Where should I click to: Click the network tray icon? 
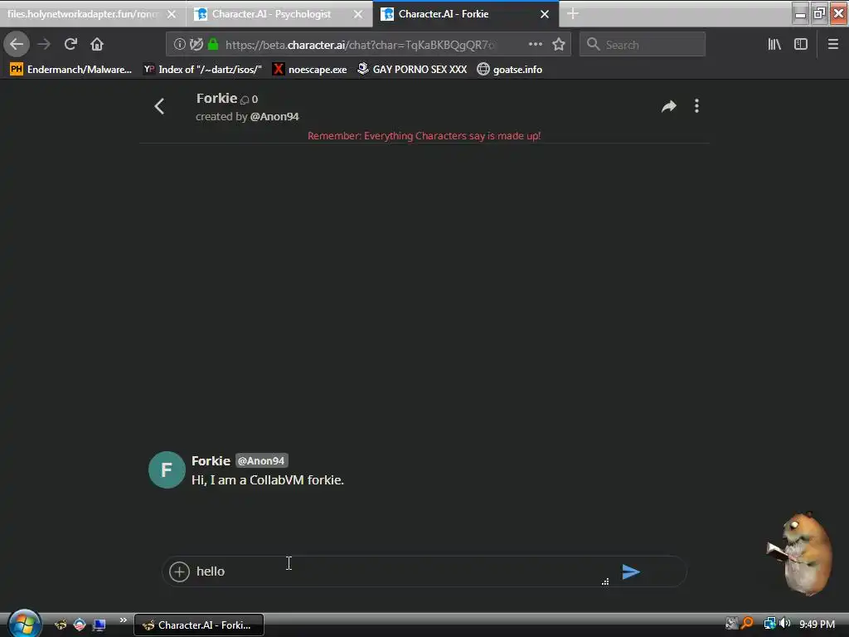coord(769,624)
